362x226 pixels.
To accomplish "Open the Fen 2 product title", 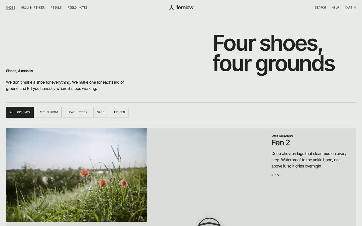I will coord(281,143).
